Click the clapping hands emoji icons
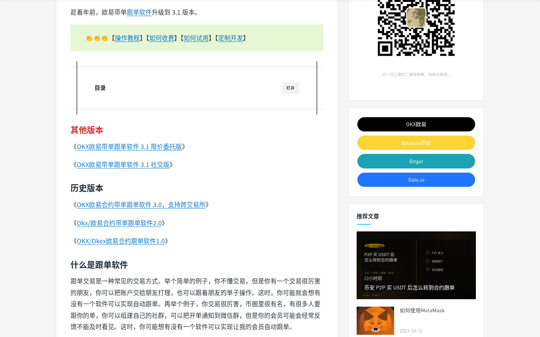 (97, 38)
